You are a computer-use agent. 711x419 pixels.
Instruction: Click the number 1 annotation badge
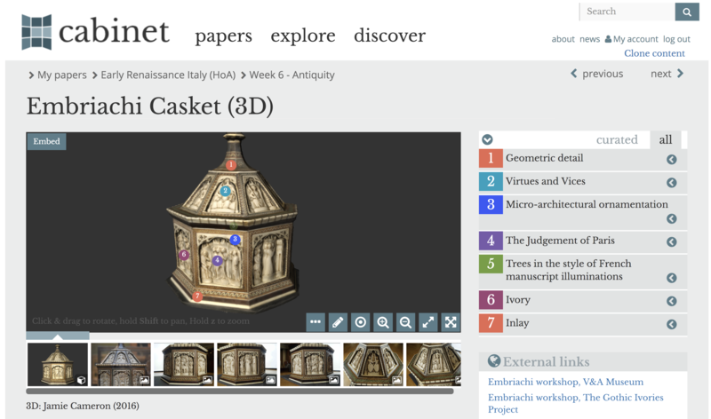(x=491, y=159)
